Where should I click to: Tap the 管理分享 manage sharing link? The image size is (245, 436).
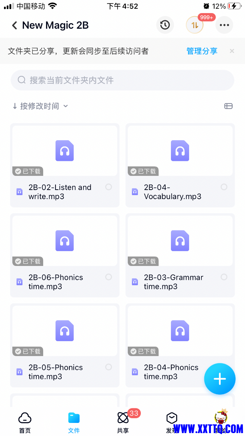point(202,51)
